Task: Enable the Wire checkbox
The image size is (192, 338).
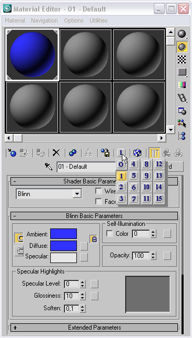Action: 98,191
